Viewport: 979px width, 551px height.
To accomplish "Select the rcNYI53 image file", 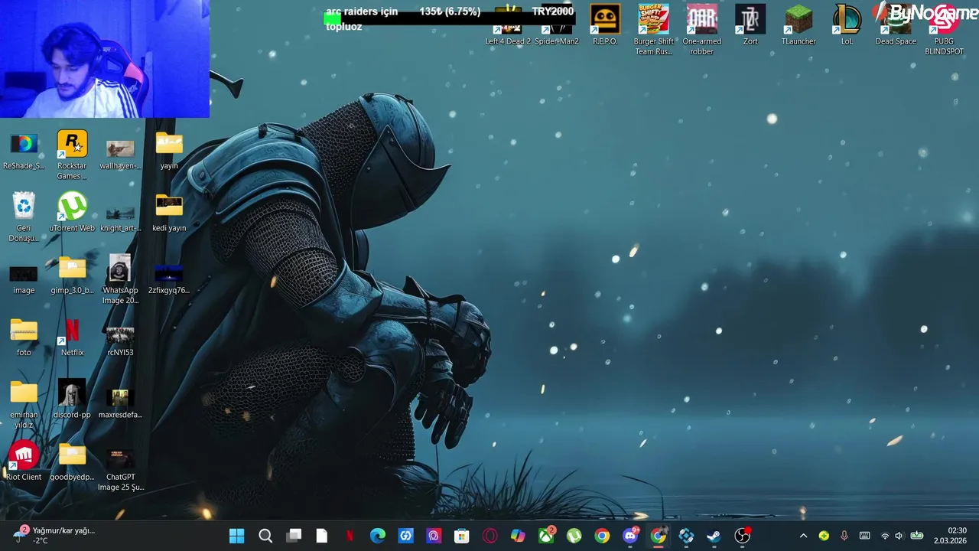I will tap(120, 341).
